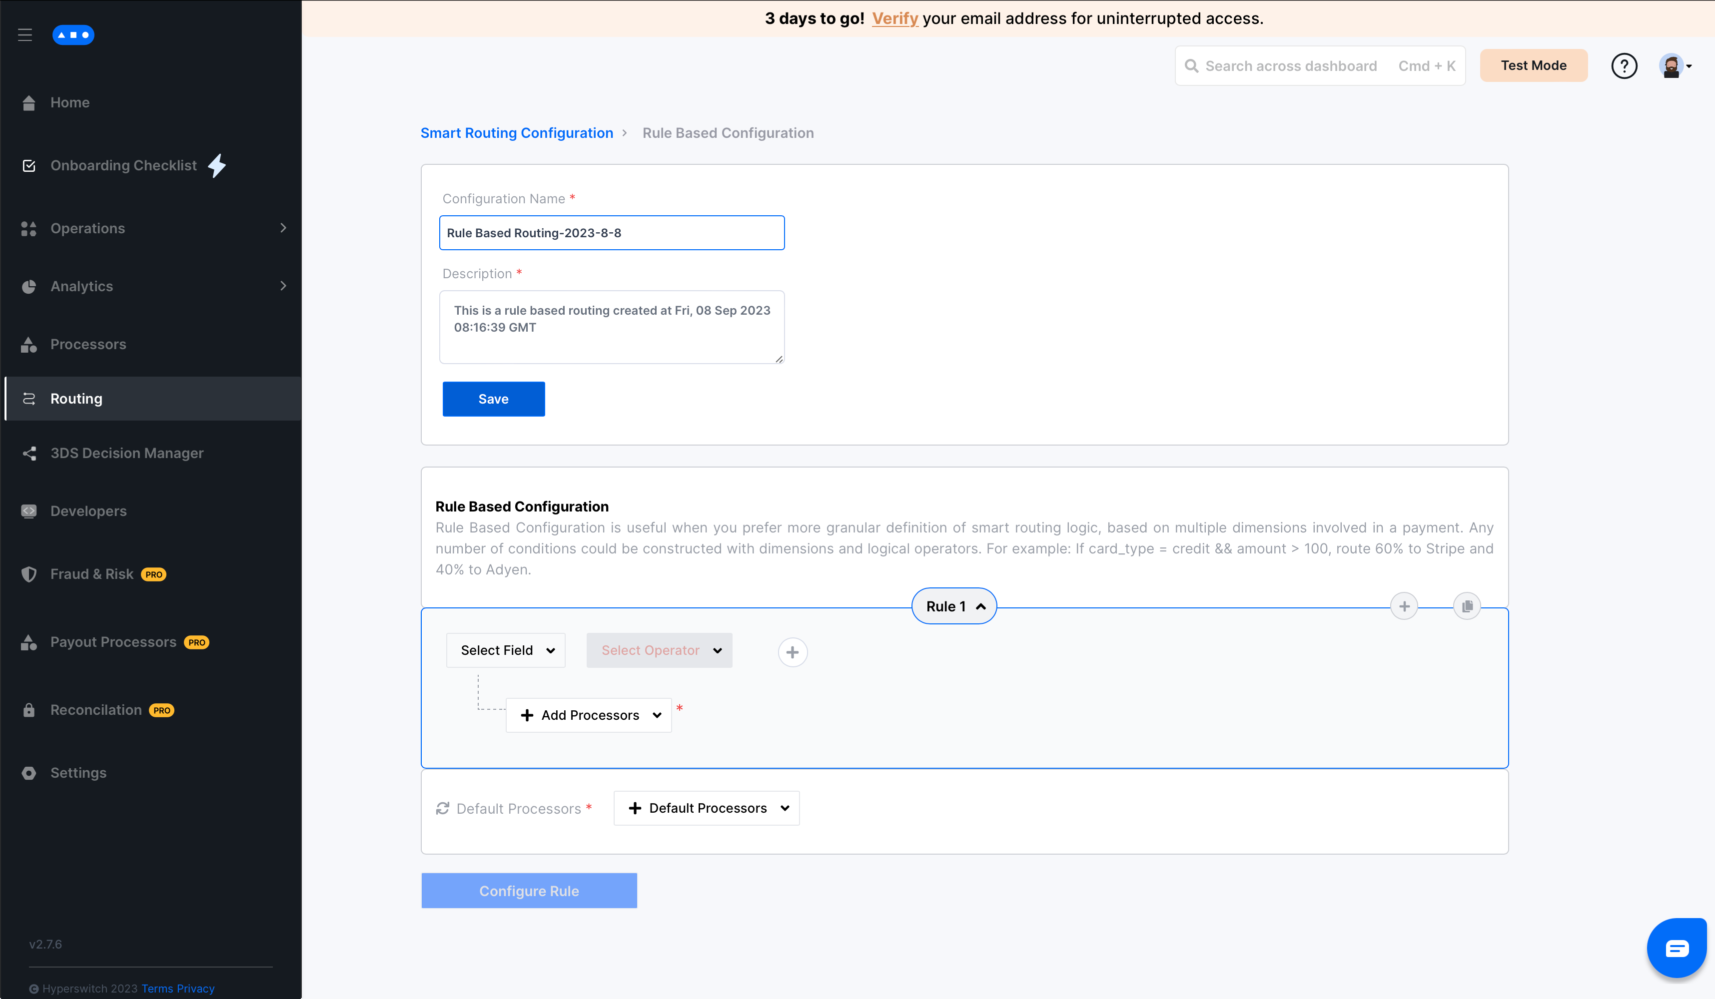Image resolution: width=1715 pixels, height=999 pixels.
Task: Add a new rule with the plus icon
Action: (1405, 605)
